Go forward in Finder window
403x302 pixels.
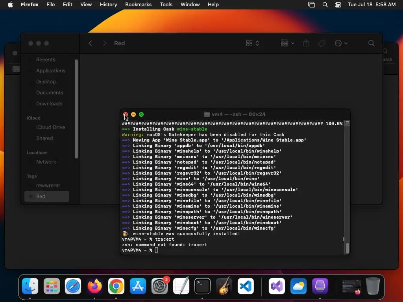pos(104,43)
